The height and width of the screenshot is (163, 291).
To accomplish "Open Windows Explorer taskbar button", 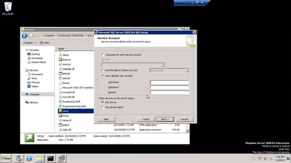I will click(40, 158).
